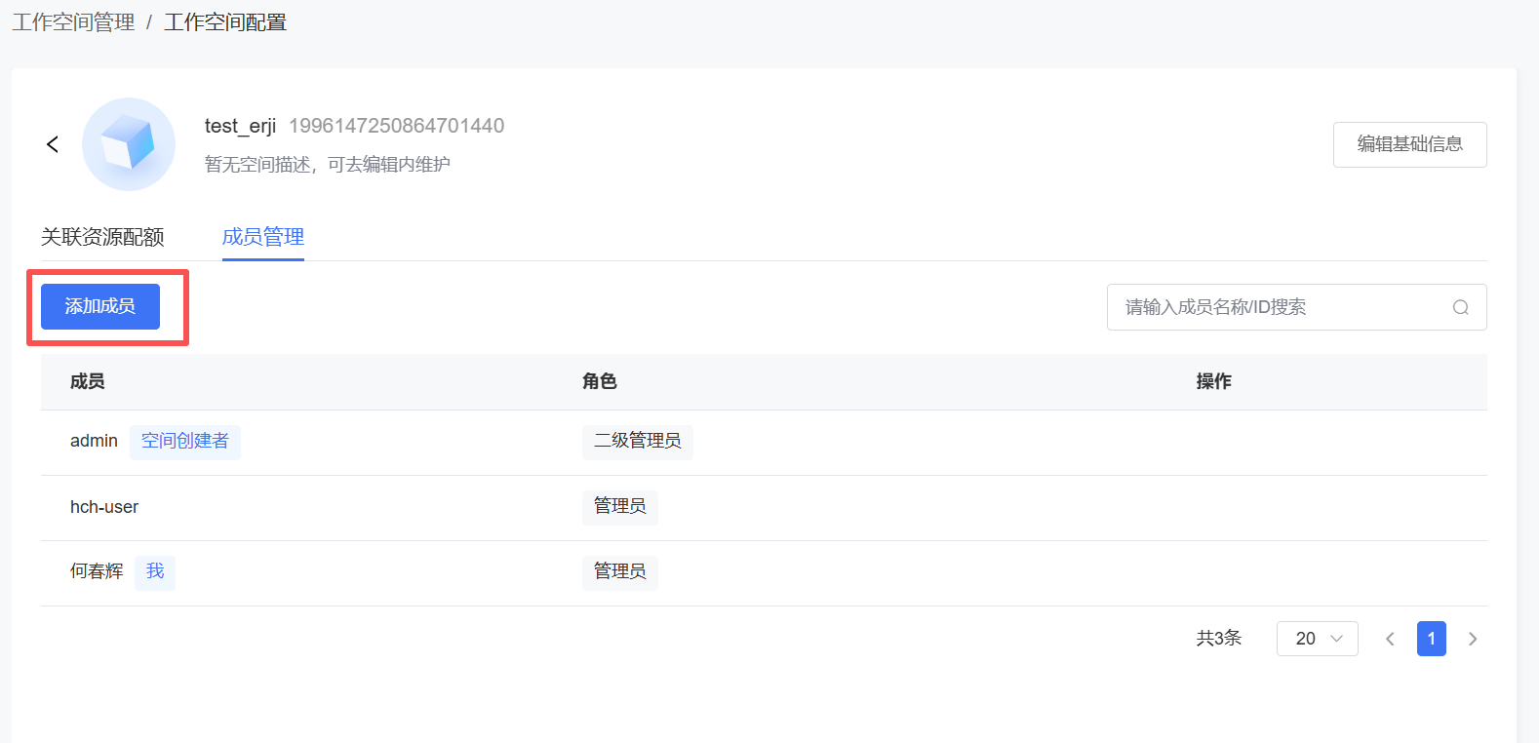Viewport: 1539px width, 743px height.
Task: Click the 添加成员 button
Action: 100,306
